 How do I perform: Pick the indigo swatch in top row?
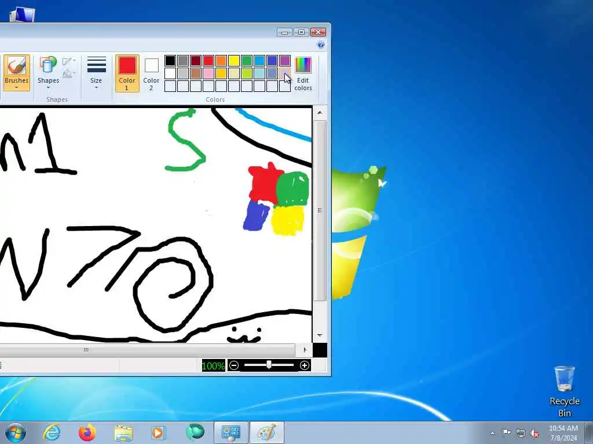[272, 60]
